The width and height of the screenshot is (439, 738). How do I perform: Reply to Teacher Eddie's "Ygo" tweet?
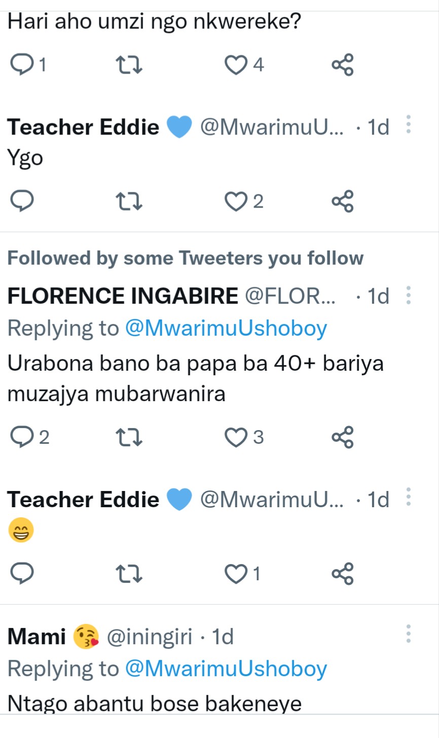pos(22,201)
